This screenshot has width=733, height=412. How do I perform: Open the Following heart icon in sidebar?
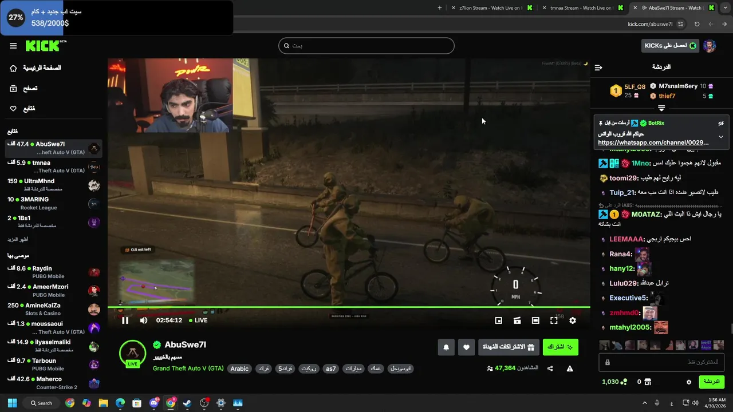(x=13, y=109)
